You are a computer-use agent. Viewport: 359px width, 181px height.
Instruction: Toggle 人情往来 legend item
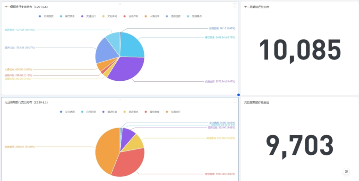152,16
